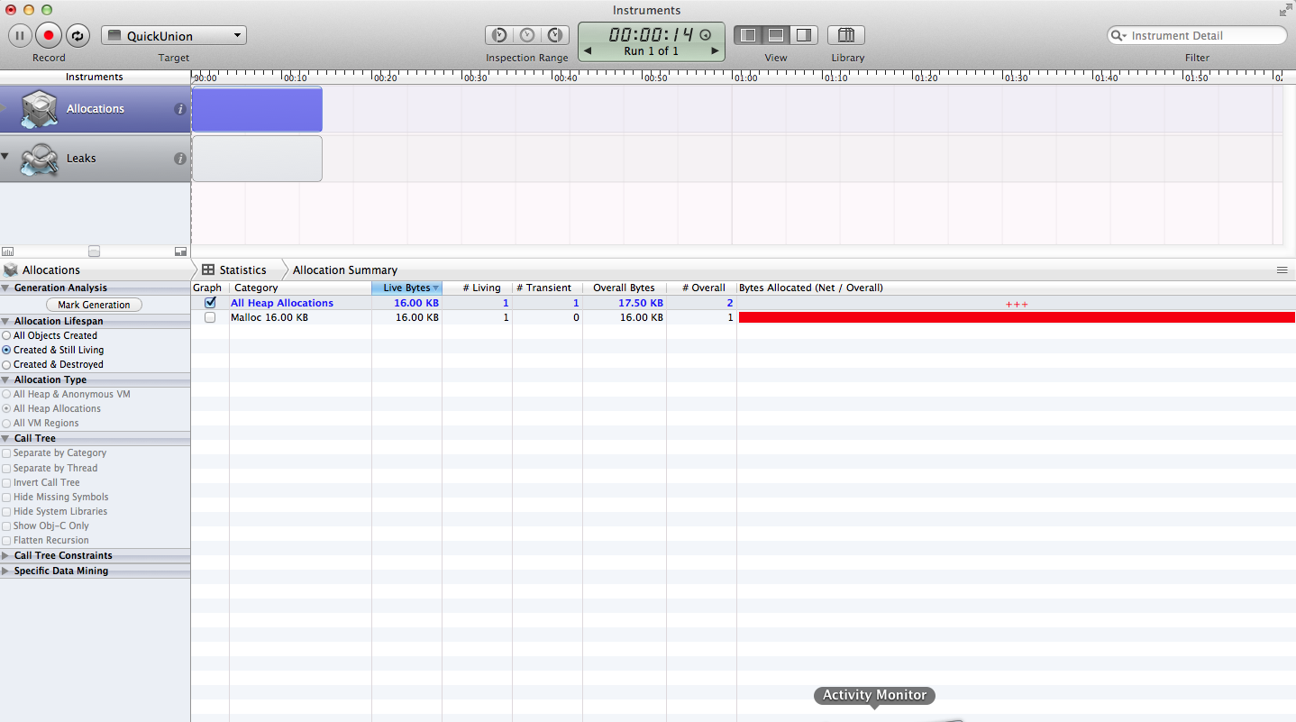
Task: Select the Allocation Summary breadcrumb
Action: pos(345,270)
